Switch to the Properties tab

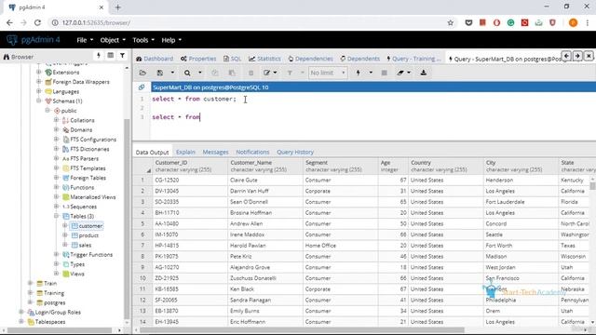pyautogui.click(x=198, y=59)
